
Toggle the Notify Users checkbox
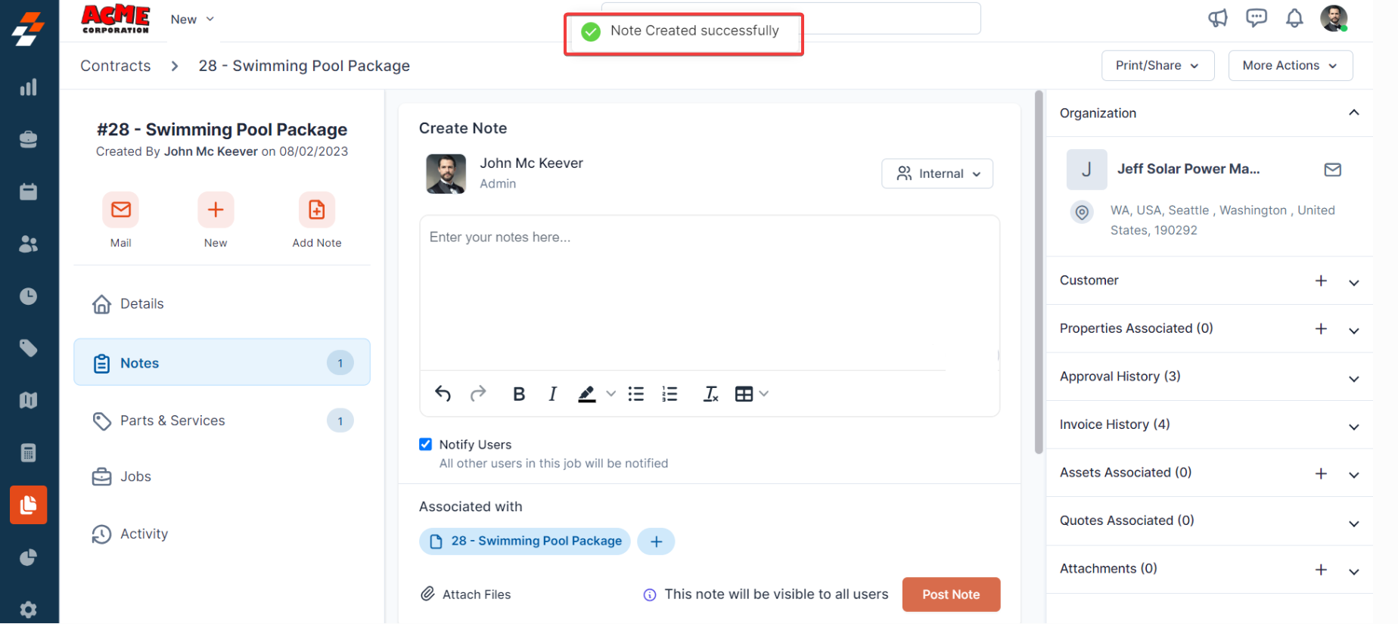[426, 445]
